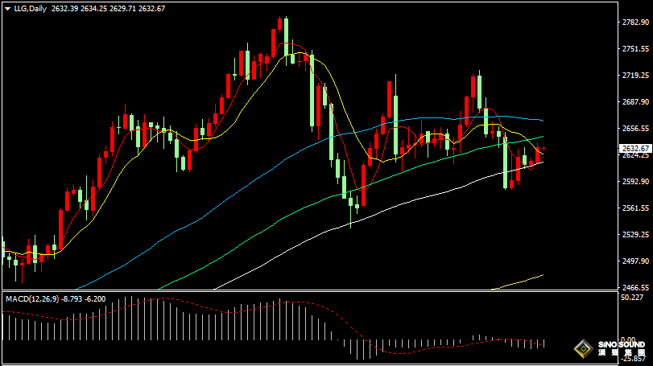The width and height of the screenshot is (653, 366).
Task: Click the 2466.55 price axis label
Action: 635,287
